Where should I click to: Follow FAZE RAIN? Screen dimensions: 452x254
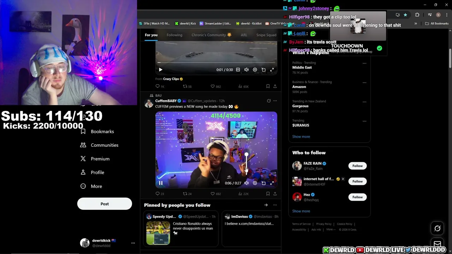(357, 166)
